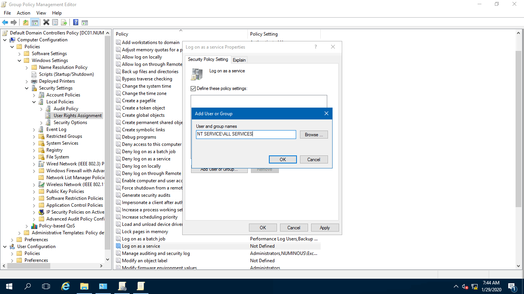The height and width of the screenshot is (294, 524).
Task: Click the Policy Setting column header
Action: [284, 34]
